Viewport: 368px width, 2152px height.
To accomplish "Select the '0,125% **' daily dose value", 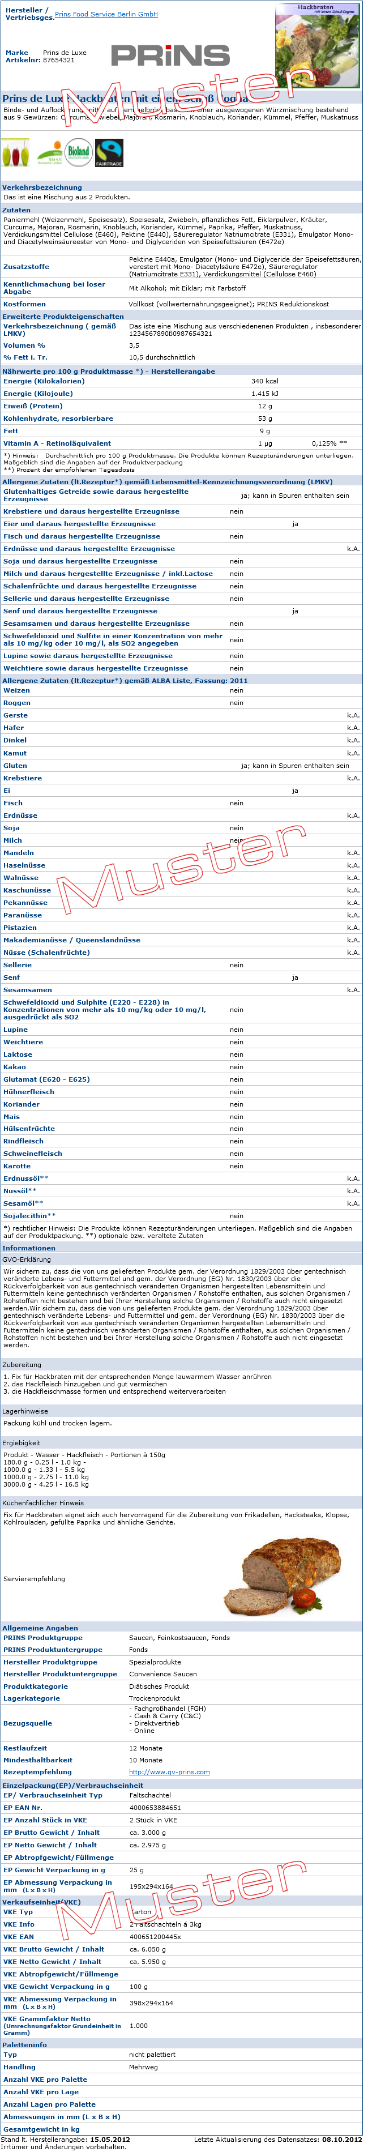I will [x=330, y=443].
